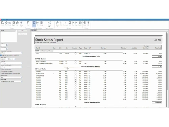Toggle Inactive checkbox for Maple Plywood row
The width and height of the screenshot is (169, 127).
point(75,63)
